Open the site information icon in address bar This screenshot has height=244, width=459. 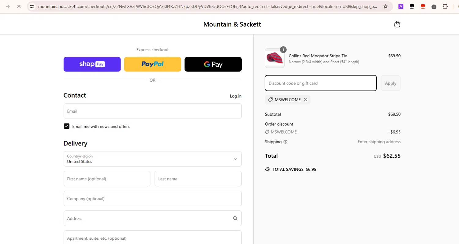(32, 6)
